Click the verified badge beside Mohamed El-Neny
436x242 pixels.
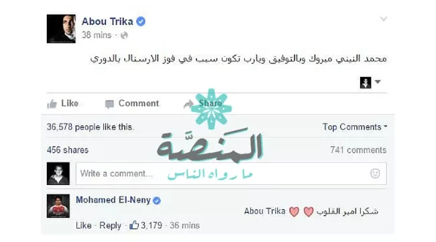(157, 200)
